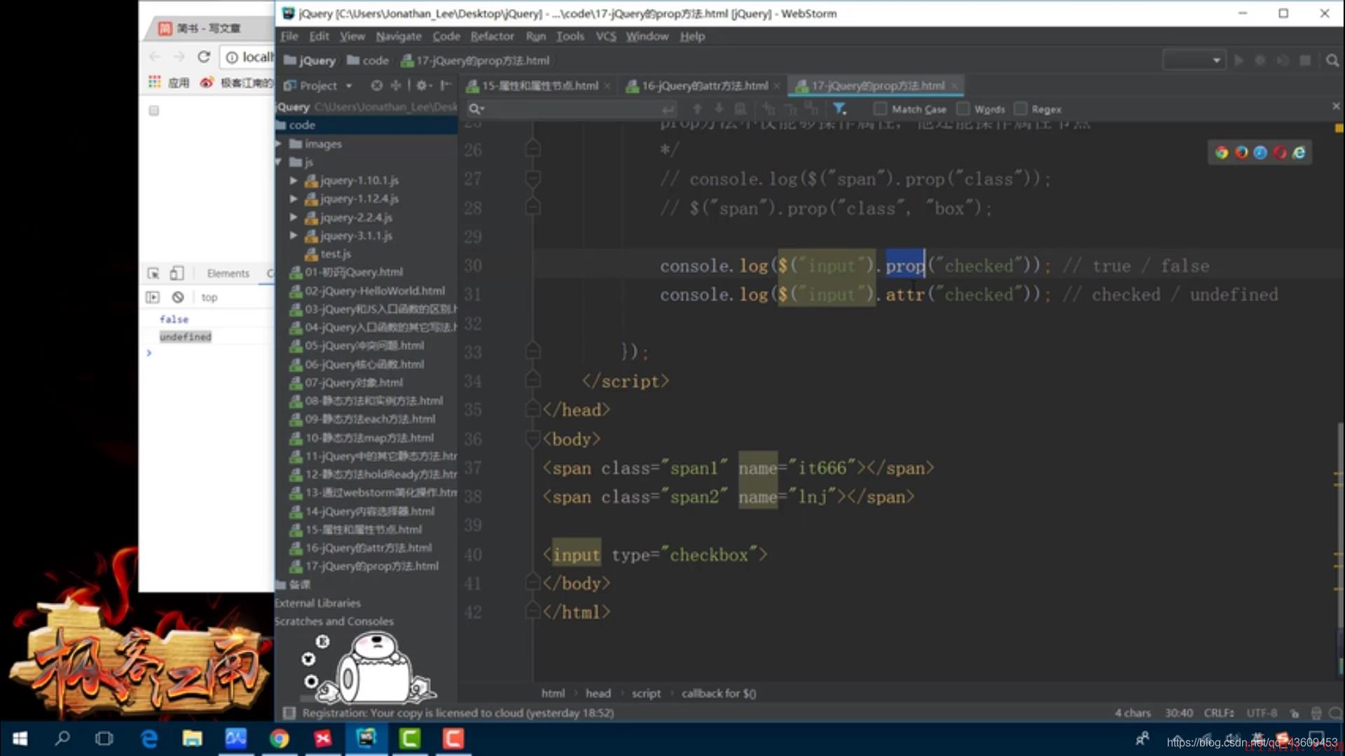This screenshot has width=1345, height=756.
Task: Open the File menu
Action: click(289, 36)
